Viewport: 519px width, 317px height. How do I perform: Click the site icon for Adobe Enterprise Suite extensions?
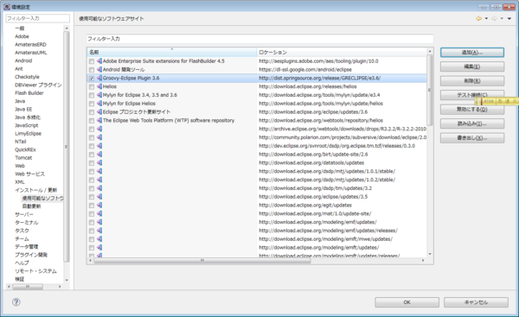click(x=99, y=61)
